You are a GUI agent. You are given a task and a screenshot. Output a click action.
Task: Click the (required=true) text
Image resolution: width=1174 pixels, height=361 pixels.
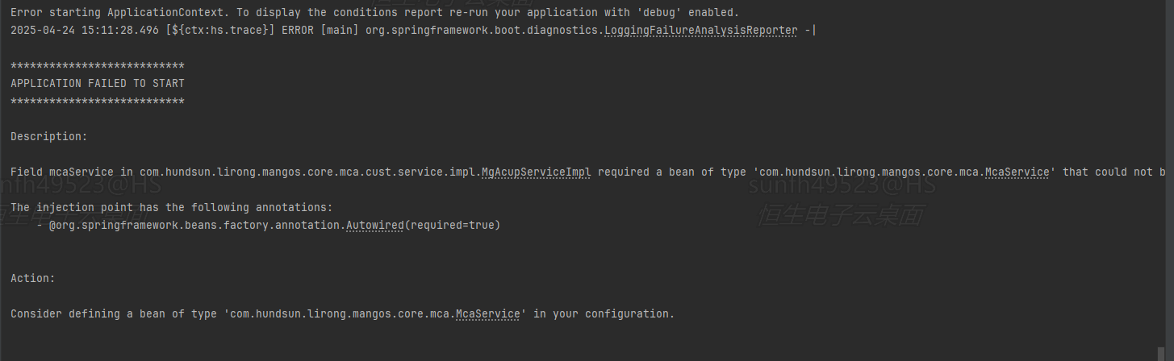pyautogui.click(x=453, y=225)
